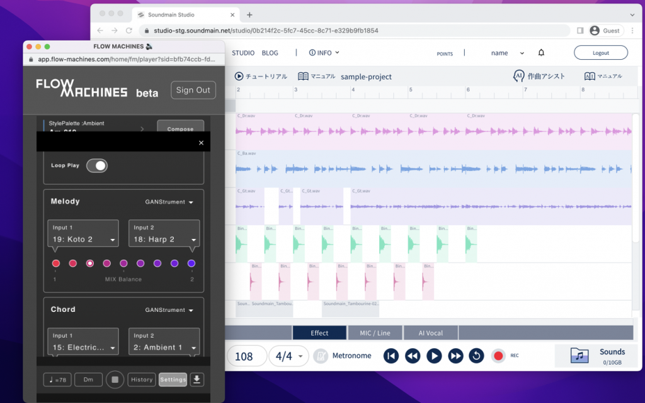Open a new browser tab
This screenshot has height=403, width=645.
pyautogui.click(x=249, y=14)
